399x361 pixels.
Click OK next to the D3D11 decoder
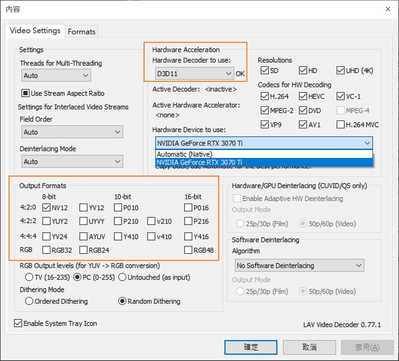[x=240, y=74]
